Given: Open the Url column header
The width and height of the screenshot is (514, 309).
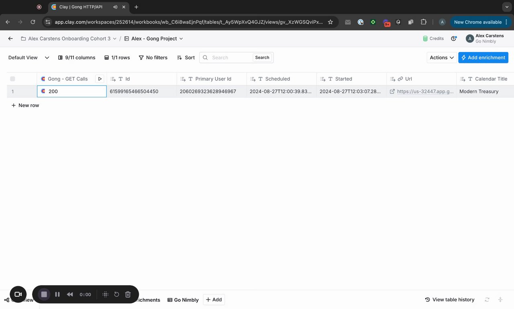Looking at the screenshot, I should tap(421, 79).
